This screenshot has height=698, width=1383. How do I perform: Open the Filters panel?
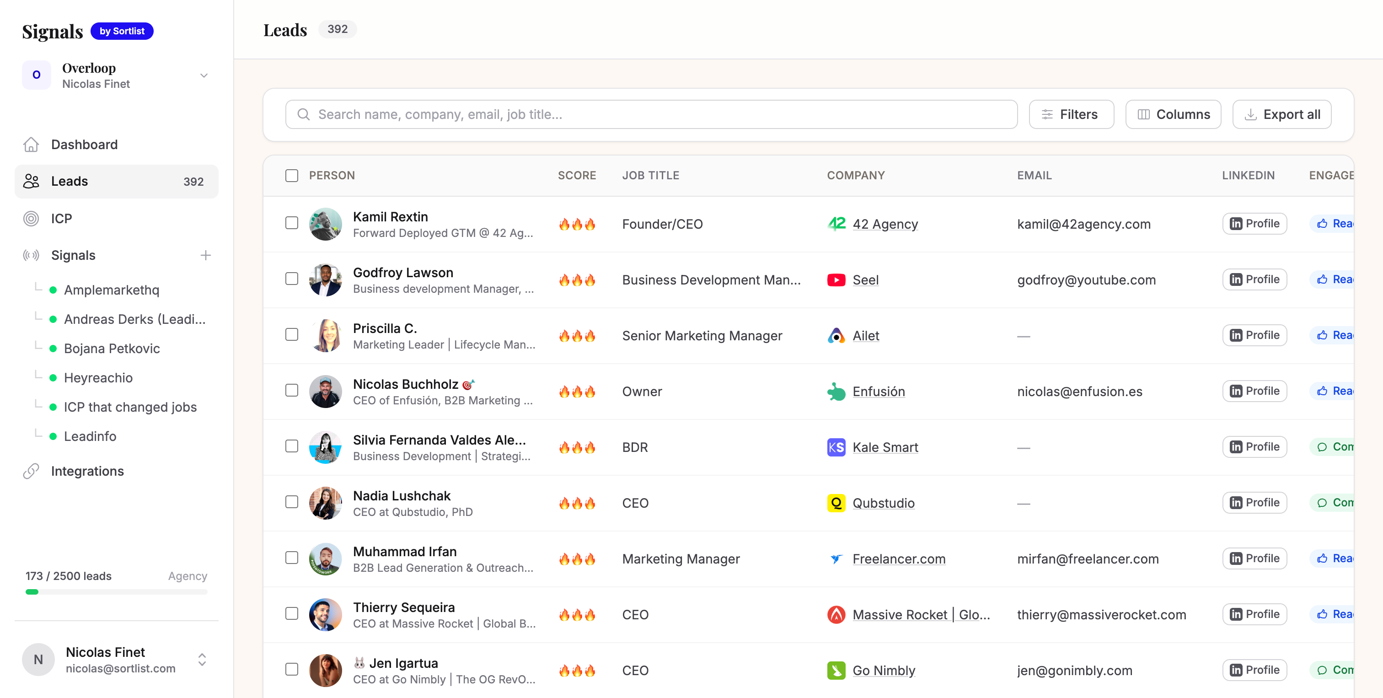(x=1071, y=114)
